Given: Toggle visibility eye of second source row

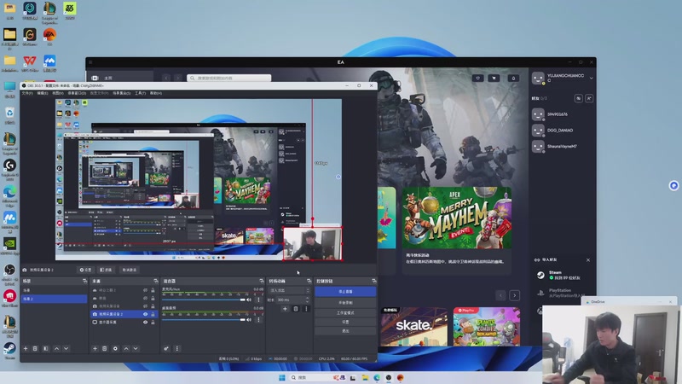Looking at the screenshot, I should click(x=145, y=298).
